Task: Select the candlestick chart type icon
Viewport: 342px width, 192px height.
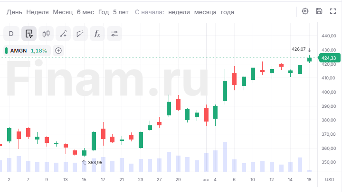Action: coord(46,34)
